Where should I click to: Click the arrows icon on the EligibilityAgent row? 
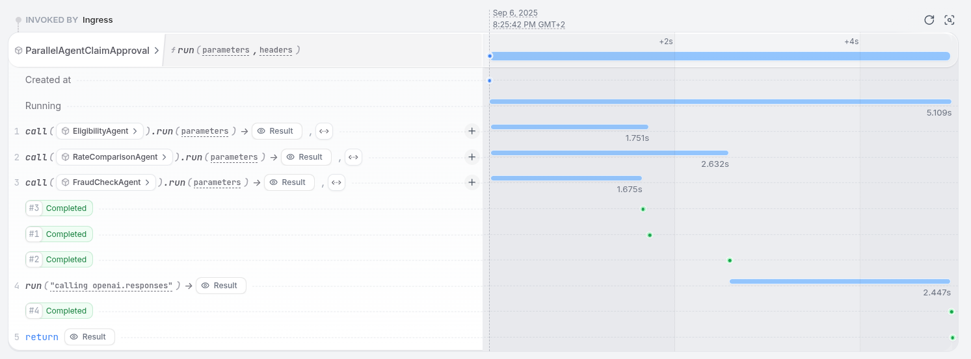(324, 131)
